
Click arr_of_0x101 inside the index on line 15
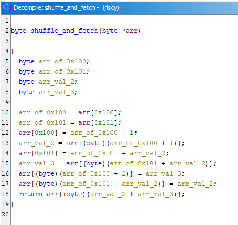click(134, 163)
